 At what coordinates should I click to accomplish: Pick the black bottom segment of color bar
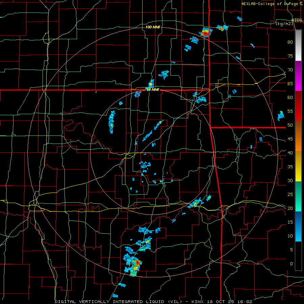click(298, 256)
